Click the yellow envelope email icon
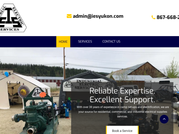This screenshot has height=134, width=179. pos(69,16)
